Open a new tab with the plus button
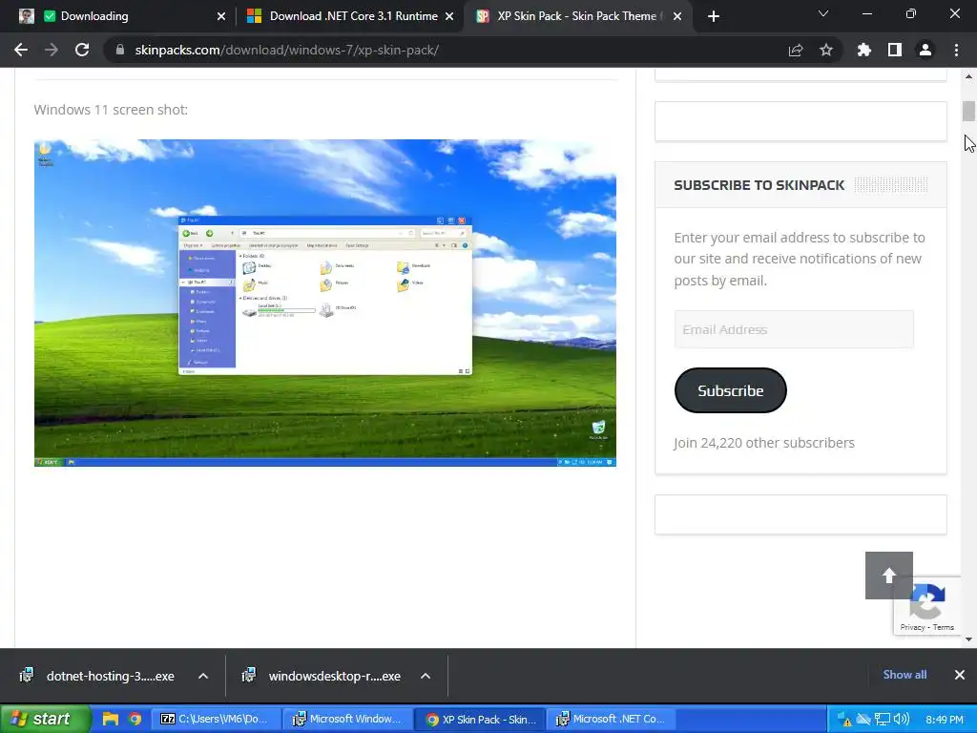The width and height of the screenshot is (977, 733). 714,16
